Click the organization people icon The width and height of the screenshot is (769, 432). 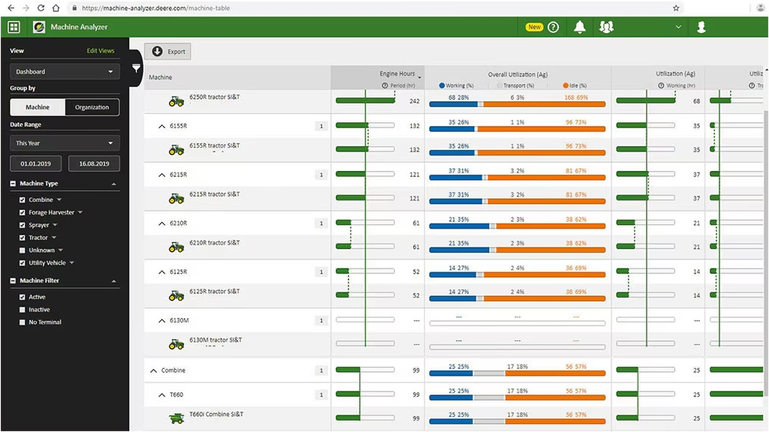click(x=606, y=27)
